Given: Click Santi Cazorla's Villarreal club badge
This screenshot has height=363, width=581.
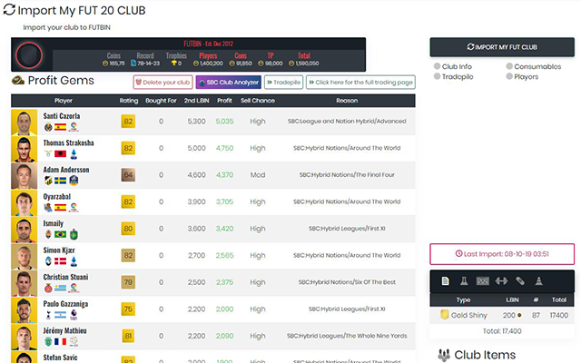Looking at the screenshot, I should point(48,127).
